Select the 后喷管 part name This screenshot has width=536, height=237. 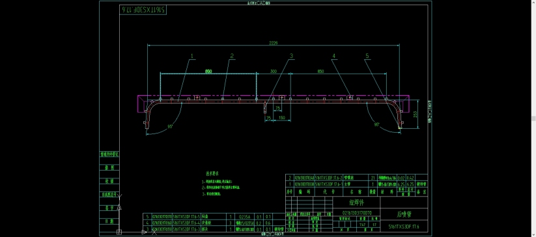(x=404, y=214)
